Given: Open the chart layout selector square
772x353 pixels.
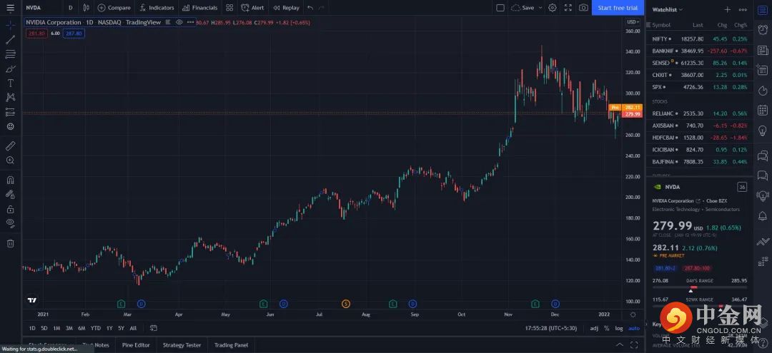Looking at the screenshot, I should pos(500,8).
